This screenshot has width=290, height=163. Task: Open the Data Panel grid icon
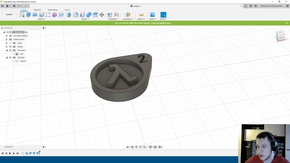[2, 6]
